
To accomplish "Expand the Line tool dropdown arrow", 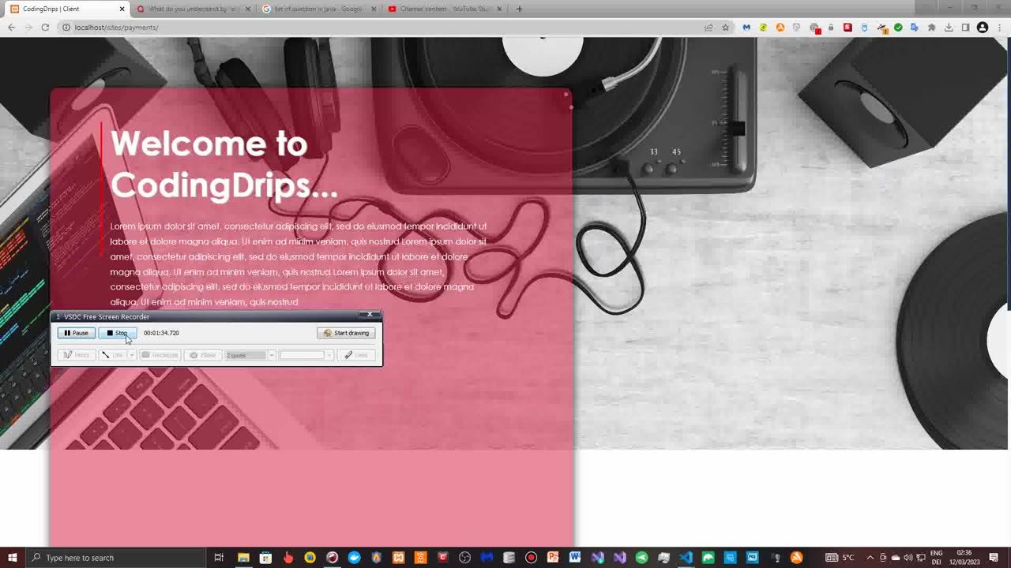I will click(x=131, y=355).
